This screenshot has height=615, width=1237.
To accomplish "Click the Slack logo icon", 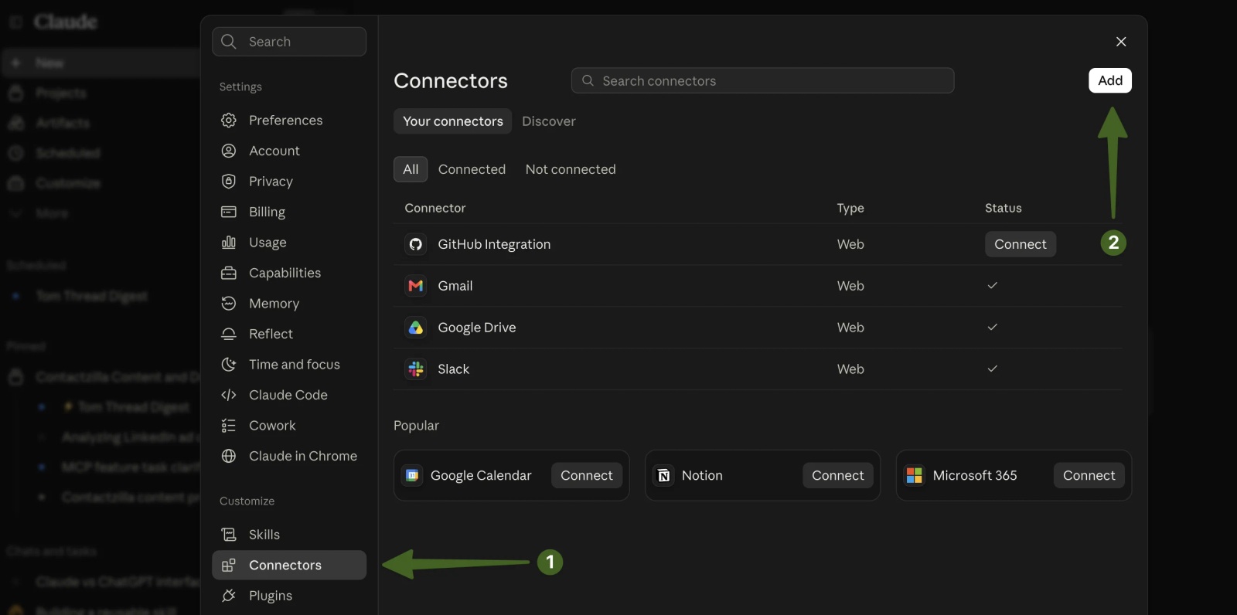I will click(x=416, y=369).
